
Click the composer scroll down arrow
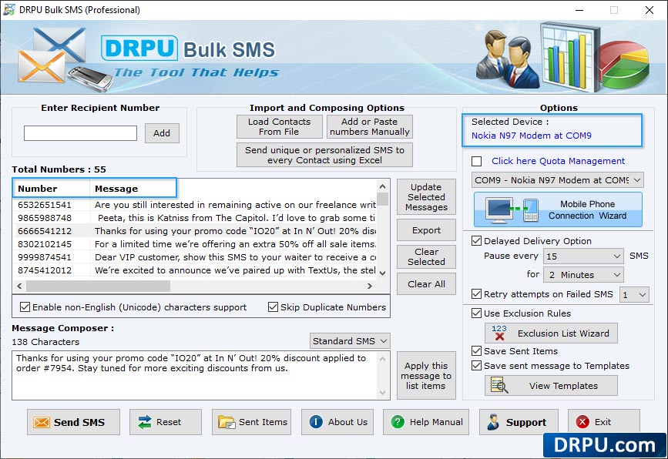383,393
